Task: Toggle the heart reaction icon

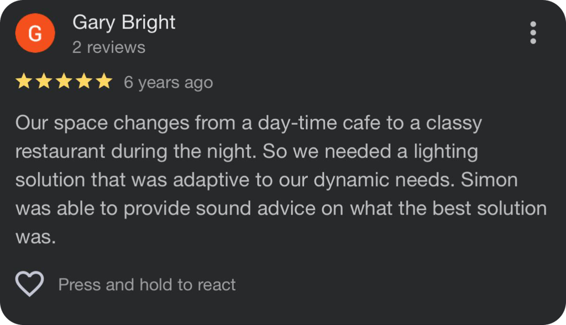Action: pyautogui.click(x=29, y=284)
